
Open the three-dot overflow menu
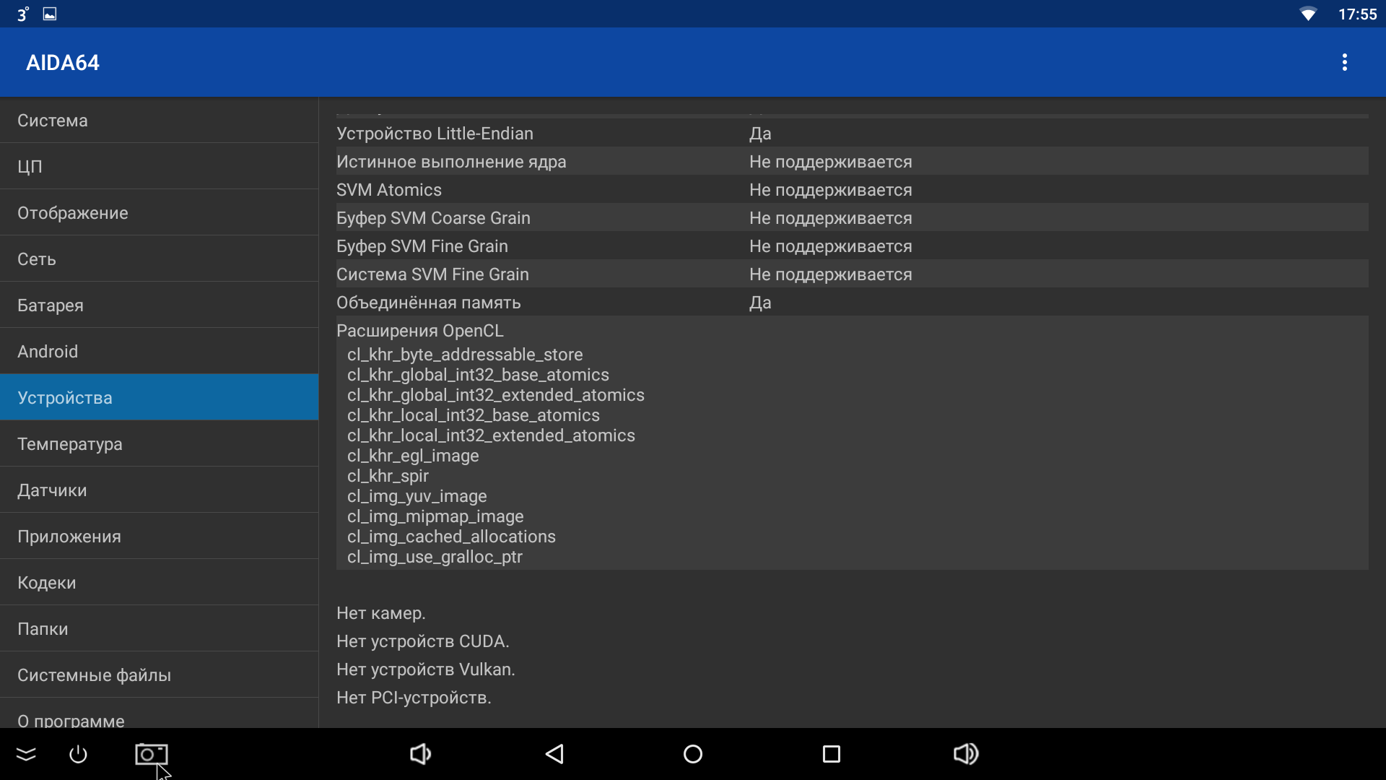coord(1344,62)
